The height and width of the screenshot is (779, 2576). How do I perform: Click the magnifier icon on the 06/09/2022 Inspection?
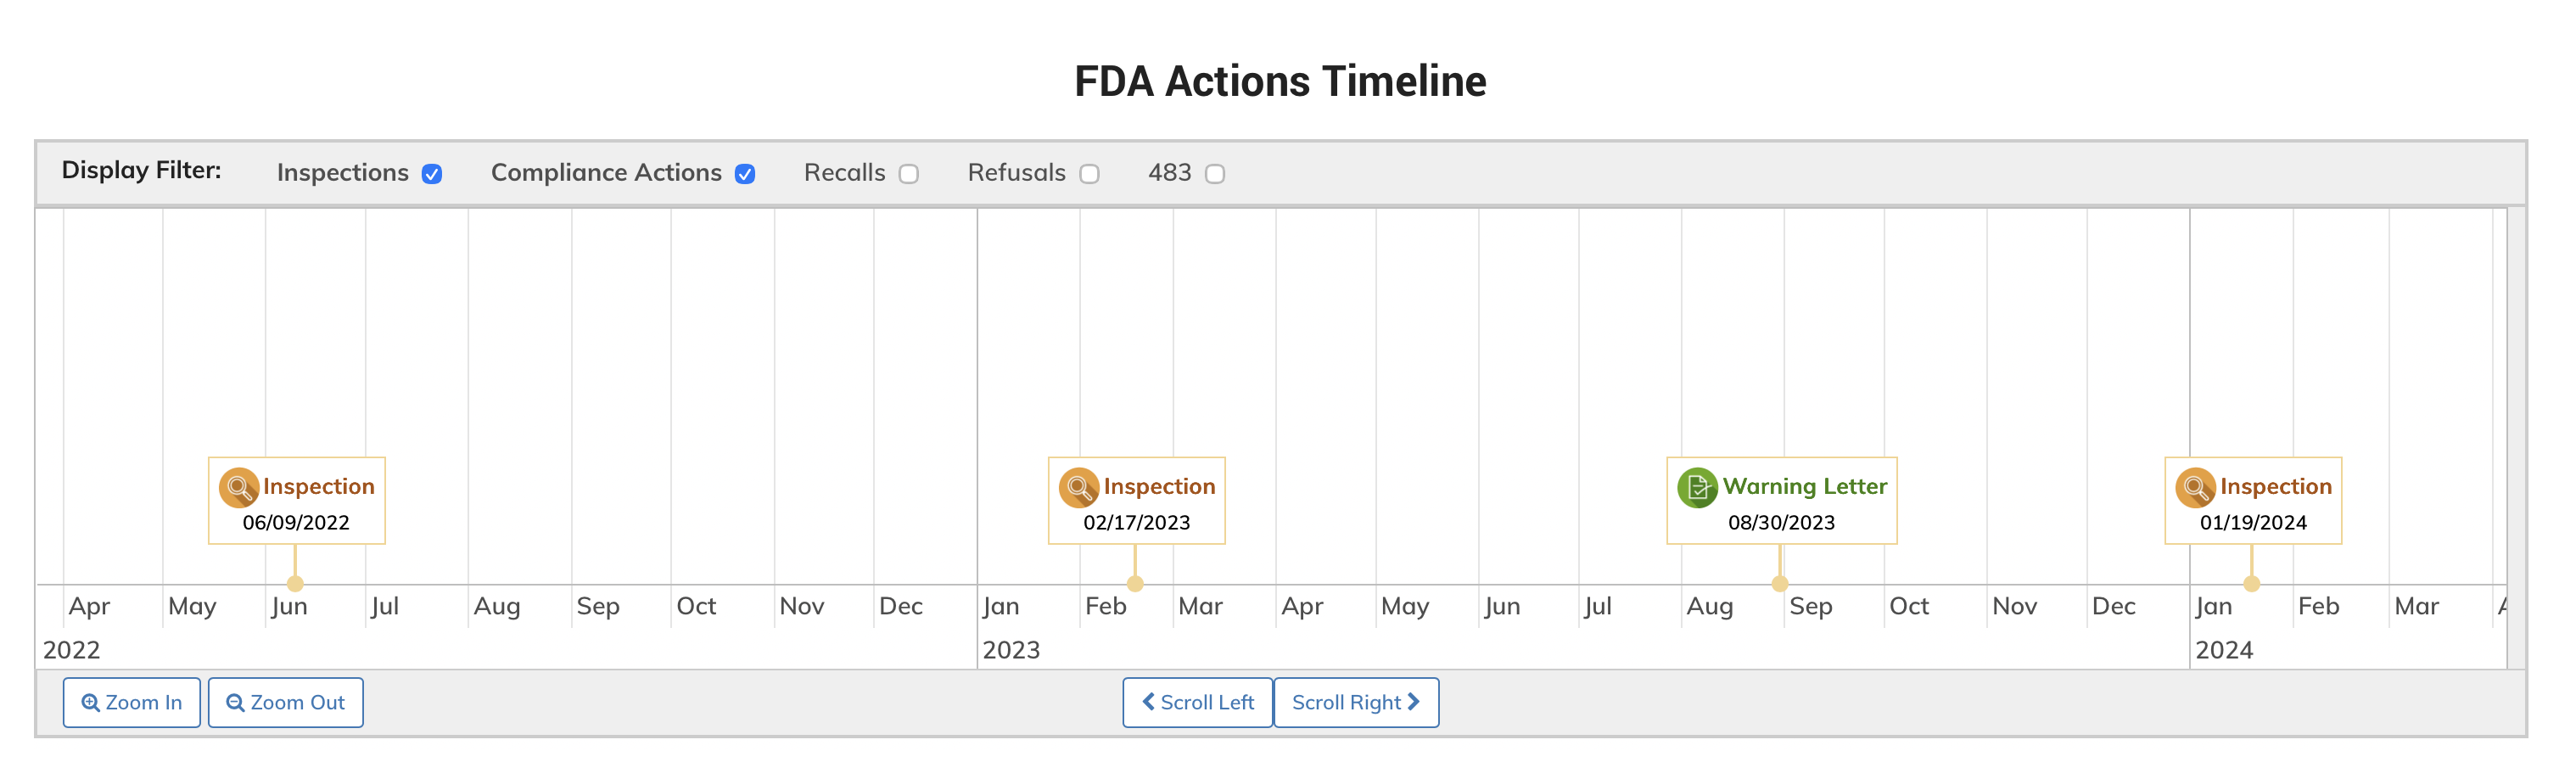(x=238, y=487)
